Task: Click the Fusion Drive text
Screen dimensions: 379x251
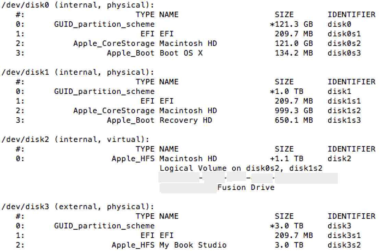Action: (246, 188)
